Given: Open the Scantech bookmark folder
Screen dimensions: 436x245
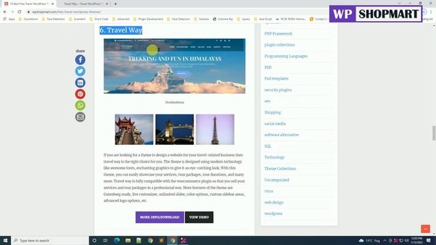Looking at the screenshot, I should pyautogui.click(x=77, y=19).
